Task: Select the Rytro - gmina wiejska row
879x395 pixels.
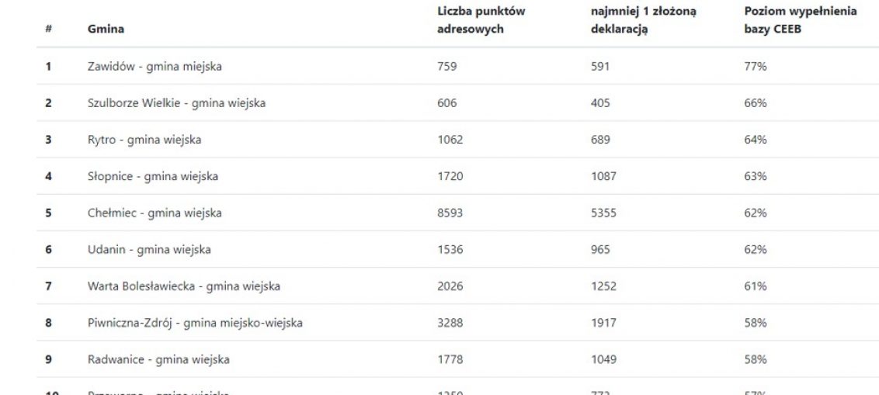Action: pos(457,140)
